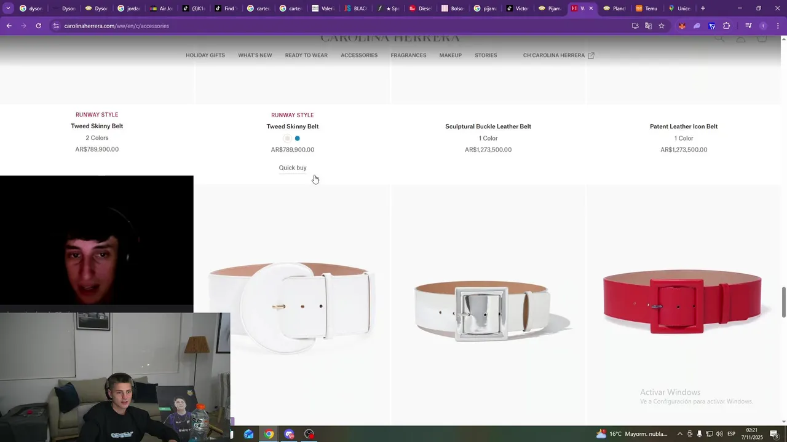
Task: Open the STORIES menu
Action: tap(486, 55)
